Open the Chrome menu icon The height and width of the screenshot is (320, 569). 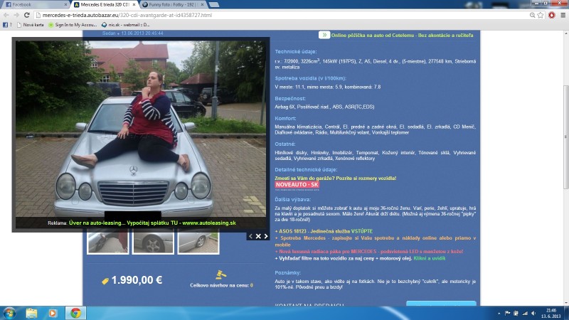point(563,15)
